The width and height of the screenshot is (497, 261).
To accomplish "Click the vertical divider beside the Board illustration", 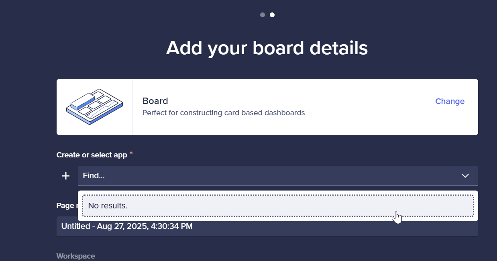I will point(132,107).
